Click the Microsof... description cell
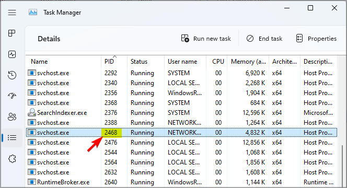The image size is (347, 188). point(318,113)
